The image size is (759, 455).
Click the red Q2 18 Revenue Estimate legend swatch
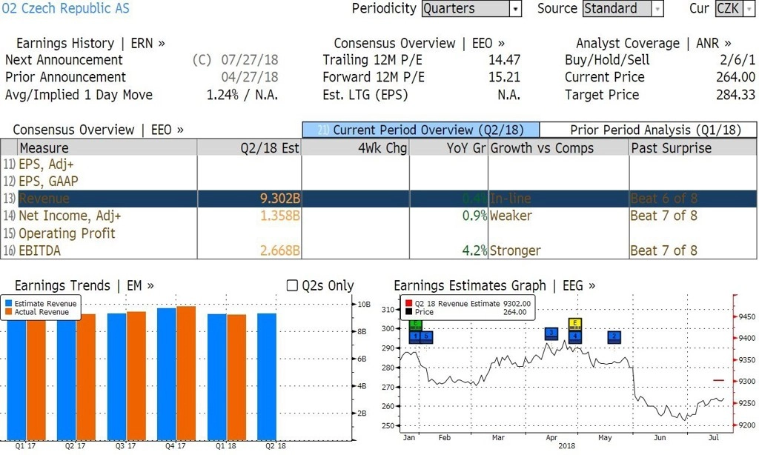409,304
